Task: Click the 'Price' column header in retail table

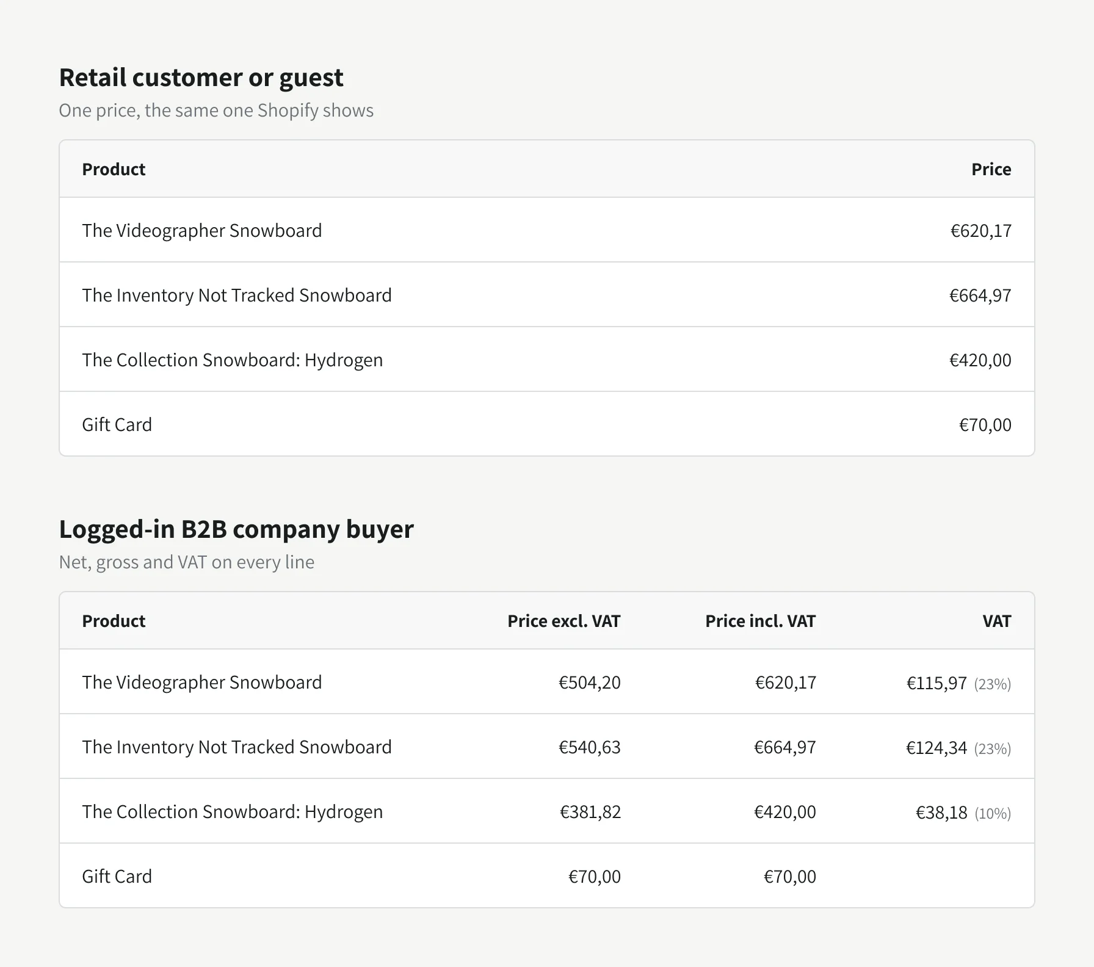Action: (x=991, y=169)
